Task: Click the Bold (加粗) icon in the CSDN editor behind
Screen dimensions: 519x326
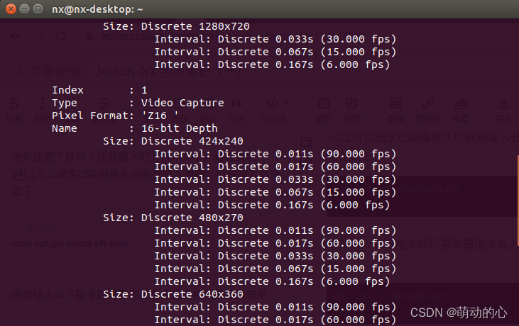Action: click(14, 103)
